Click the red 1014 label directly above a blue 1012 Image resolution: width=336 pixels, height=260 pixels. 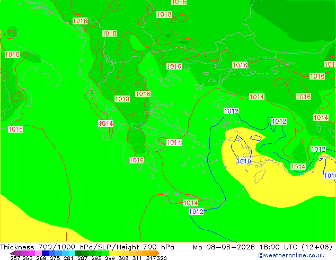[x=190, y=203]
